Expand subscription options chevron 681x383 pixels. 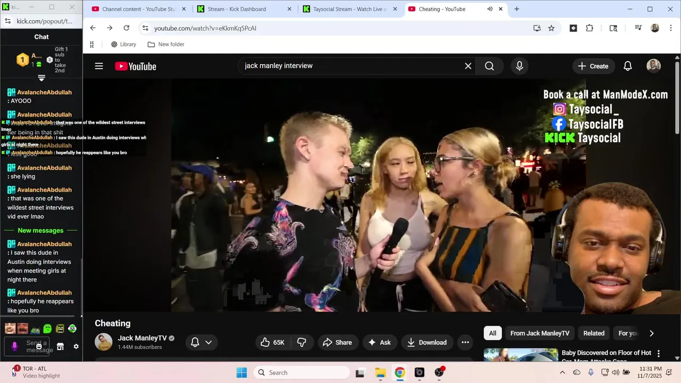209,343
